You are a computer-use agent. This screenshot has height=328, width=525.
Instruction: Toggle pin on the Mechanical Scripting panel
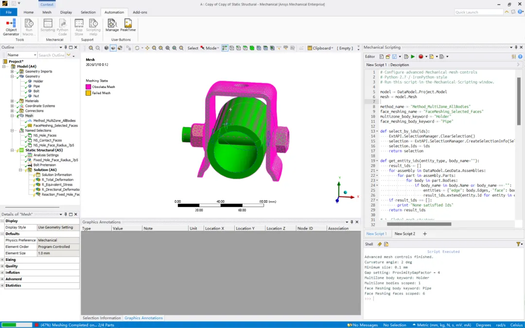[x=516, y=47]
